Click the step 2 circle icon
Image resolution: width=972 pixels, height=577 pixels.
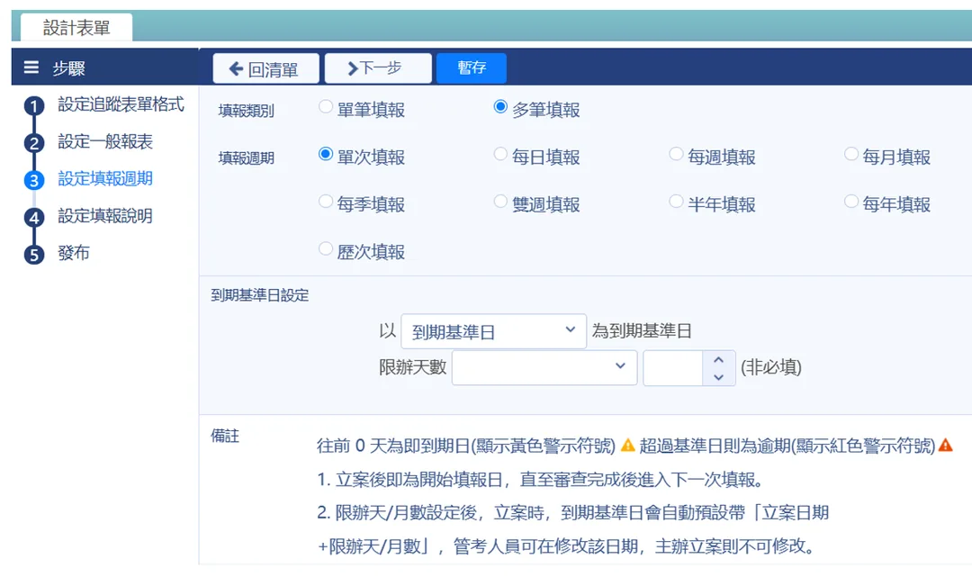point(34,144)
